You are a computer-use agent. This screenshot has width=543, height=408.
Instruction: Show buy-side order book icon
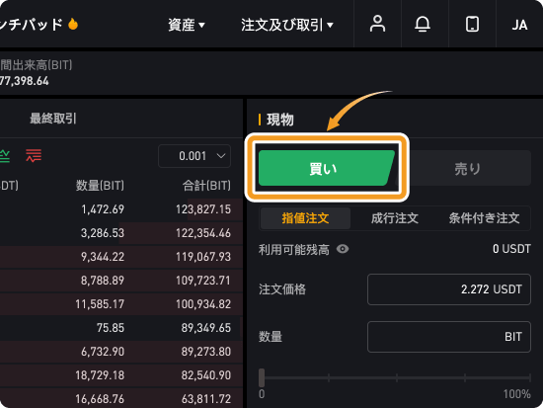[x=4, y=156]
